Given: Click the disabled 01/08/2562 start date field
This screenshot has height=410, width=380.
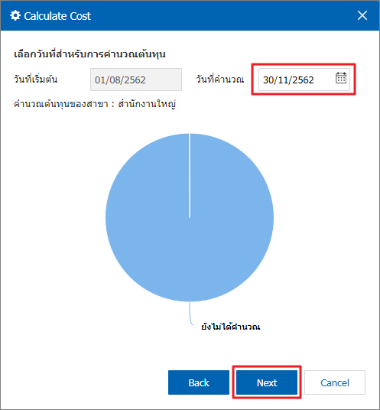Looking at the screenshot, I should click(x=136, y=80).
